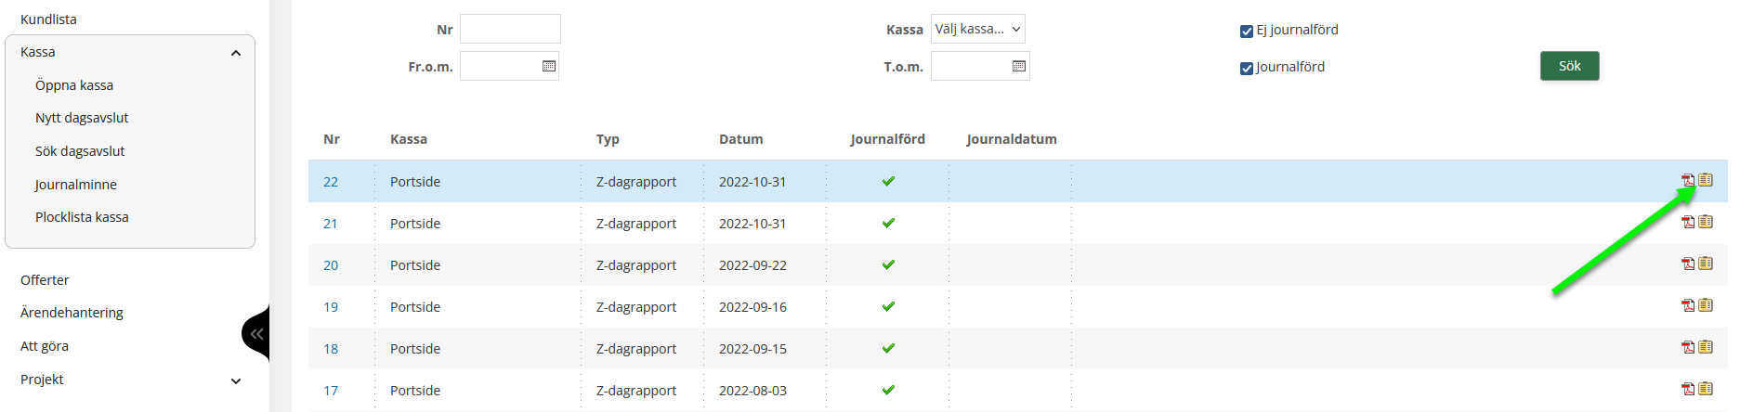Click the Nr input field
The width and height of the screenshot is (1740, 412).
pos(510,29)
